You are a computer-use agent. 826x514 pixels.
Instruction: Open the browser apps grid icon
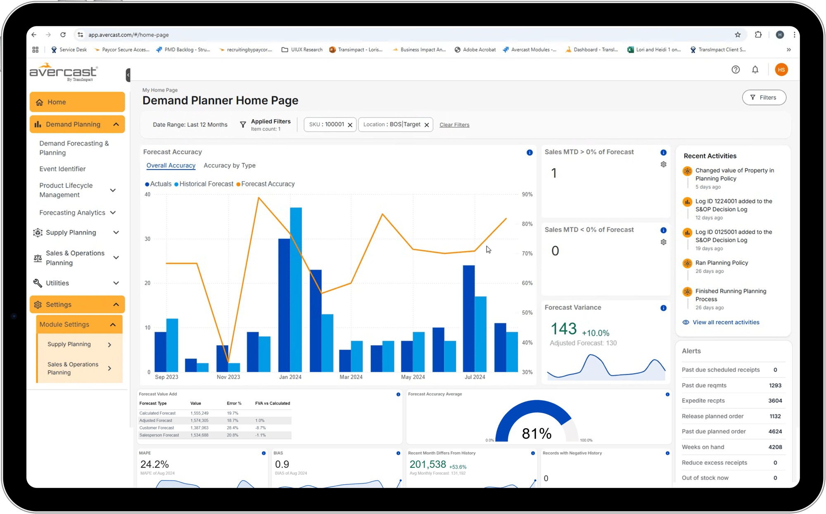pyautogui.click(x=36, y=50)
